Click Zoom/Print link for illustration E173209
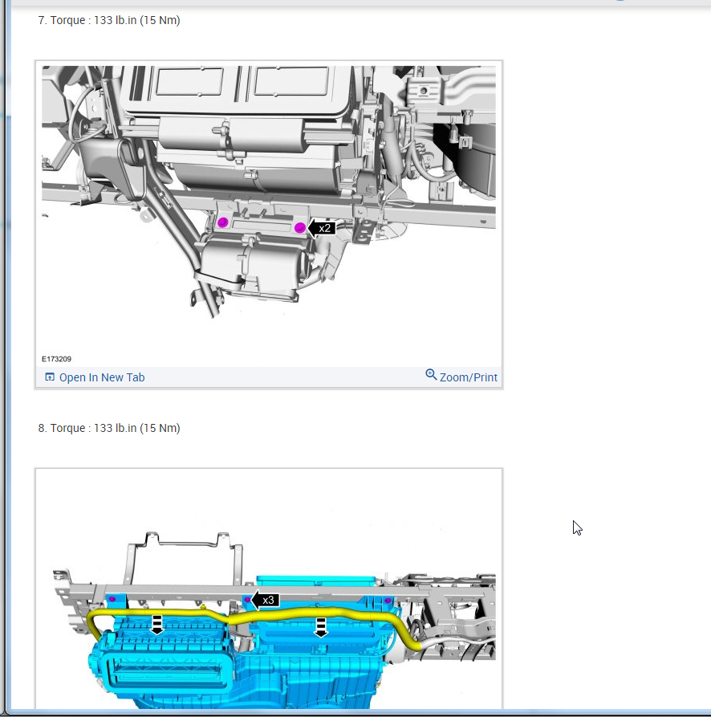The image size is (711, 717). point(461,377)
